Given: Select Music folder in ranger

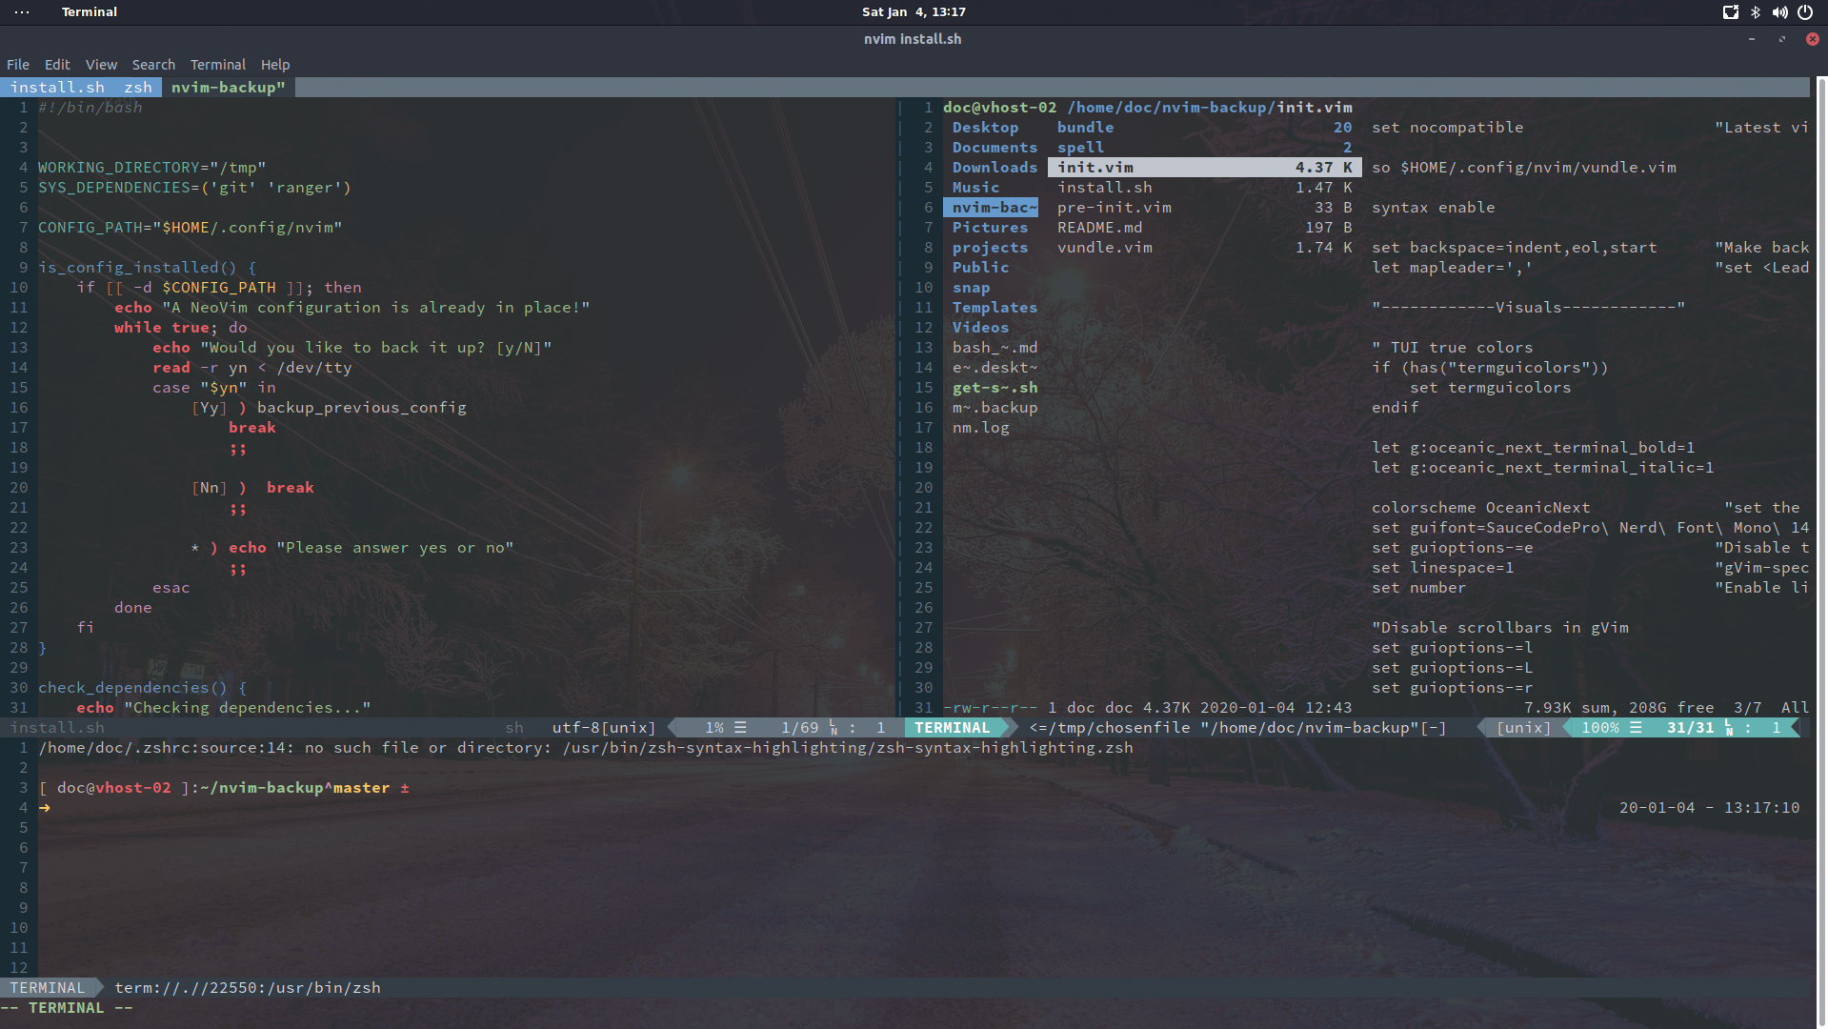Looking at the screenshot, I should pyautogui.click(x=975, y=188).
